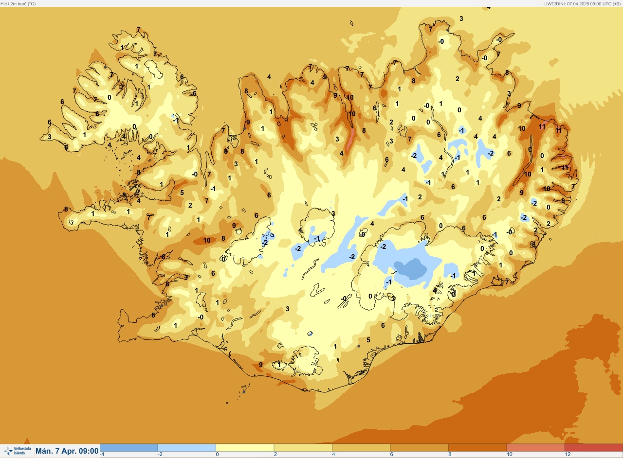Image resolution: width=623 pixels, height=458 pixels.
Task: Select the -2 to 0 light blue legend swatch
Action: [x=187, y=447]
